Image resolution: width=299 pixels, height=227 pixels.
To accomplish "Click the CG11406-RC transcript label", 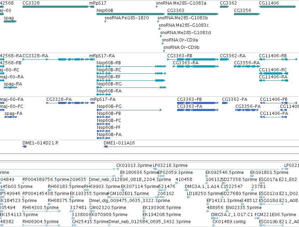I will (273, 70).
